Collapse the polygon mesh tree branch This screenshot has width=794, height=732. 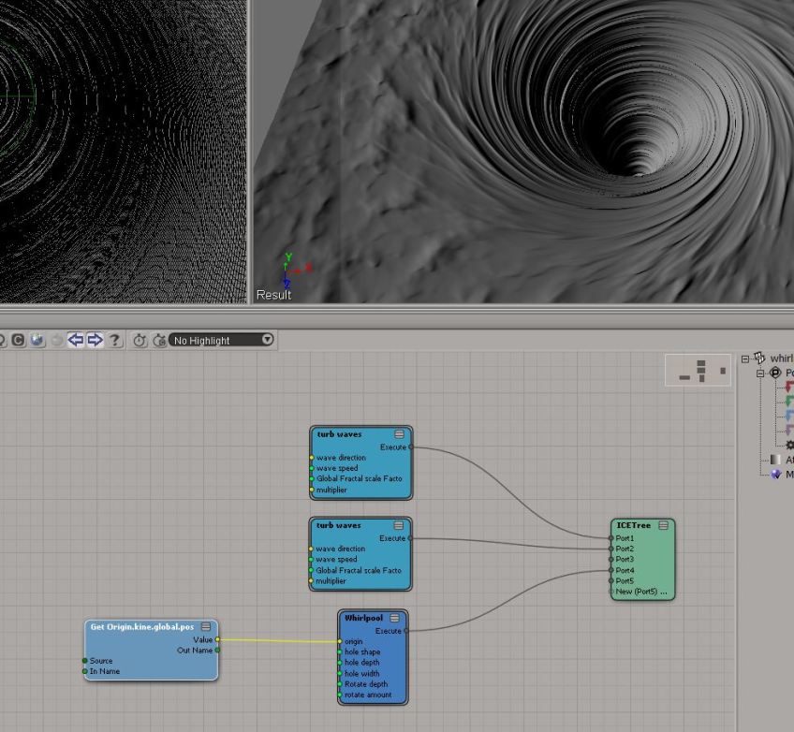tap(761, 373)
